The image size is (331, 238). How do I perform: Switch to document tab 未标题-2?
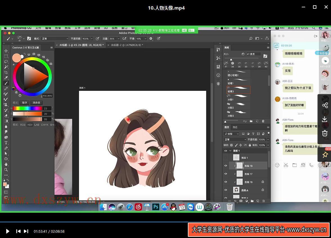(x=127, y=45)
